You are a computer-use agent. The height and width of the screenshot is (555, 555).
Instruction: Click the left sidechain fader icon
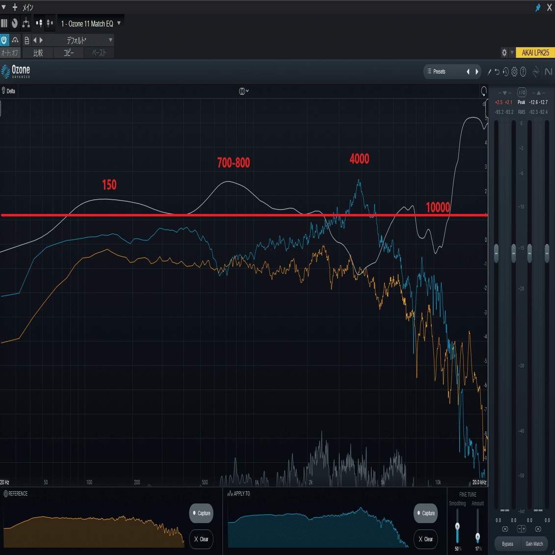pos(39,24)
